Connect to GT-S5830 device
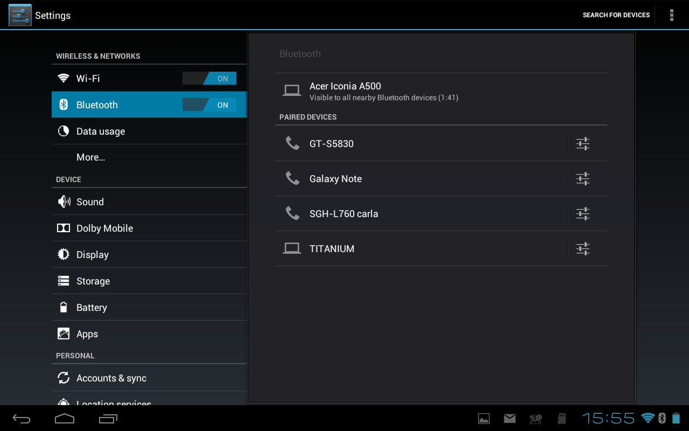This screenshot has height=431, width=689. tap(421, 143)
